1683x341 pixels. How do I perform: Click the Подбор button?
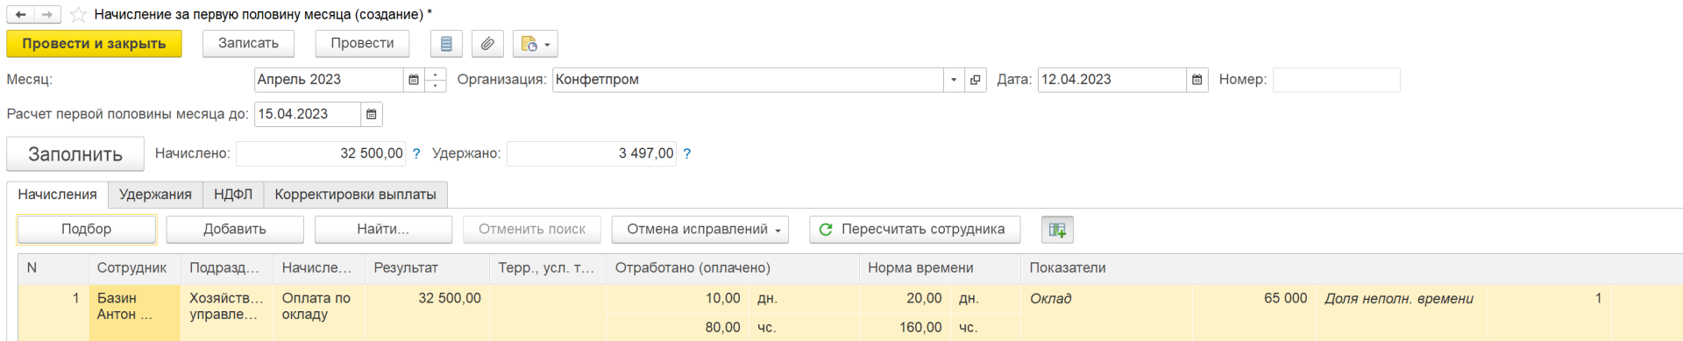point(86,230)
